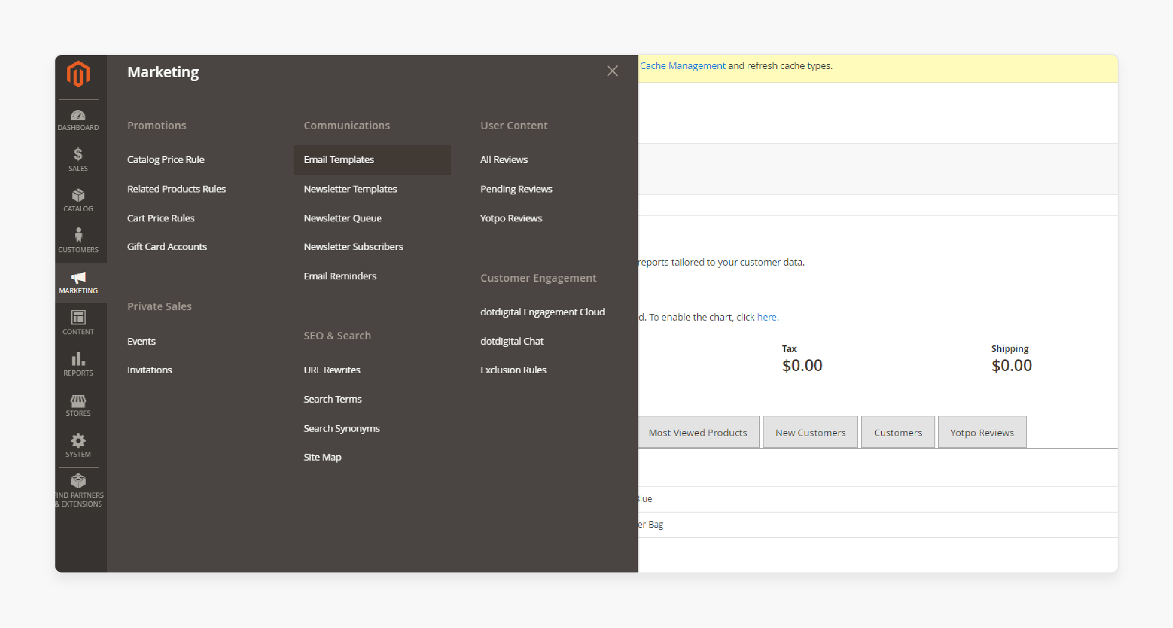
Task: Click the Magento logo icon
Action: click(78, 74)
